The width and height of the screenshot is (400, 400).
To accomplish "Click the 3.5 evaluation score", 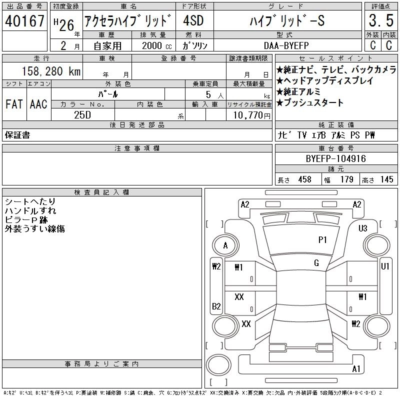I will click(x=380, y=21).
